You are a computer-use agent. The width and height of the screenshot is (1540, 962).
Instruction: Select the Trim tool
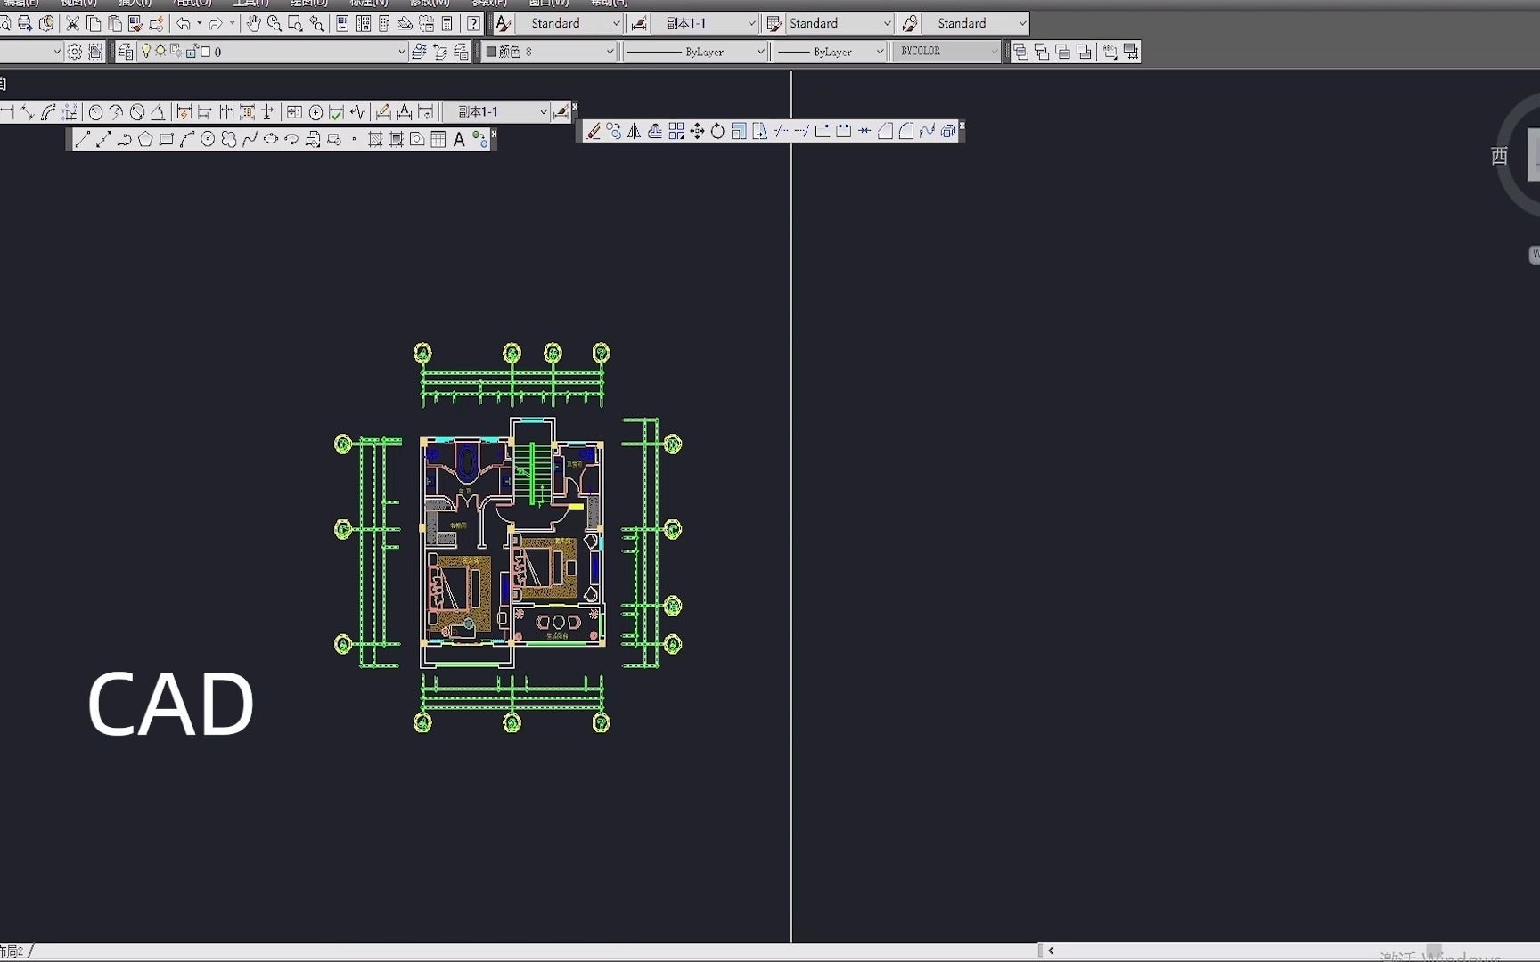pos(781,131)
